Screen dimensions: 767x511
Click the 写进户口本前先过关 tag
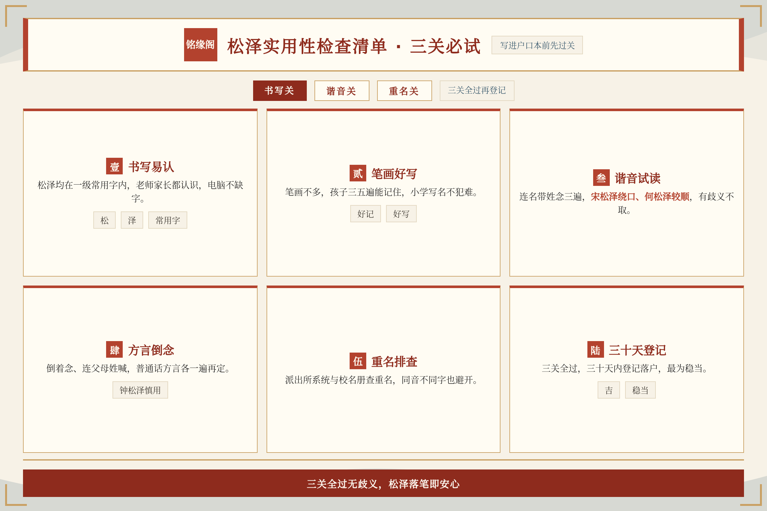[537, 45]
